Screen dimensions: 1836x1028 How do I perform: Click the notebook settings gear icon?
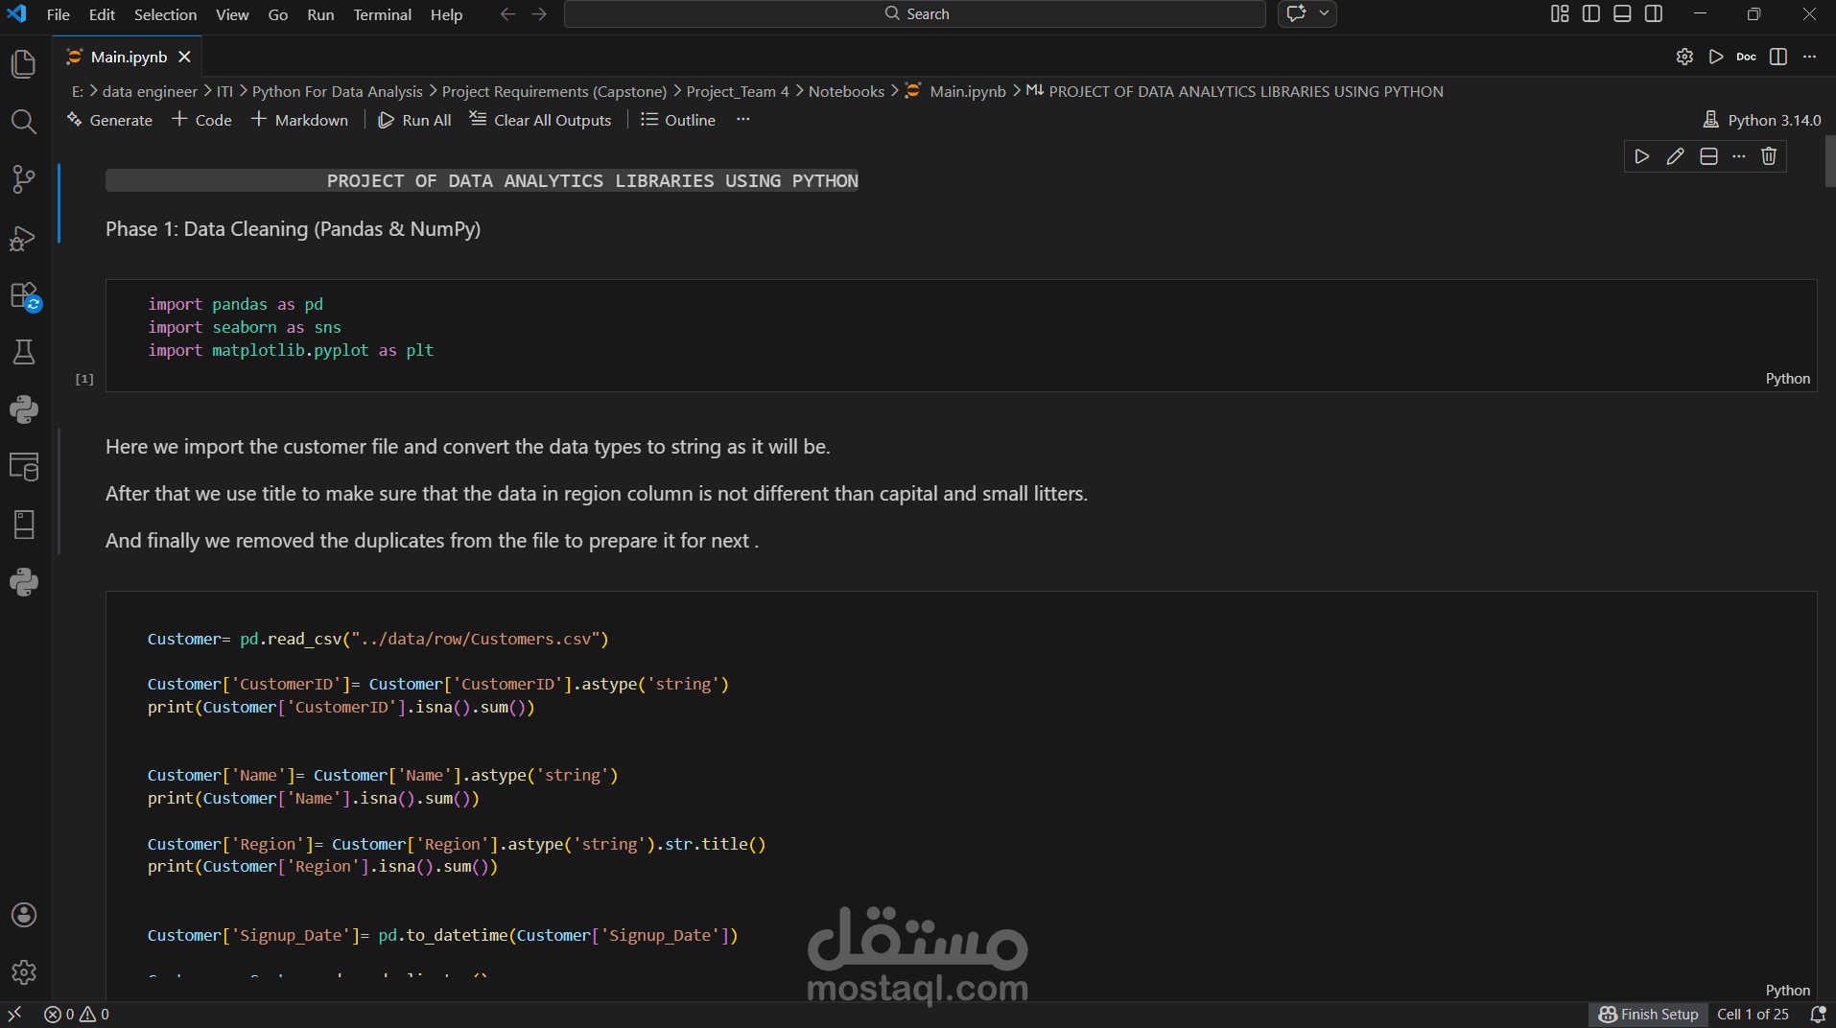pyautogui.click(x=1684, y=57)
